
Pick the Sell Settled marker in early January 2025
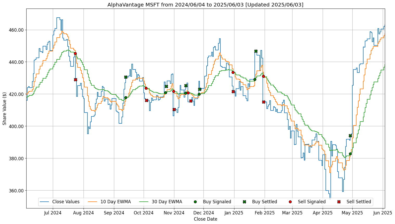click(233, 92)
